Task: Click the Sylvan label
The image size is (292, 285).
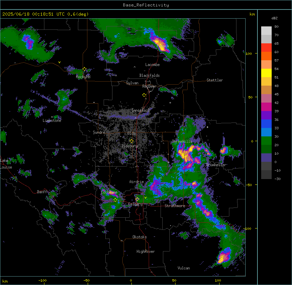Action: tap(132, 83)
